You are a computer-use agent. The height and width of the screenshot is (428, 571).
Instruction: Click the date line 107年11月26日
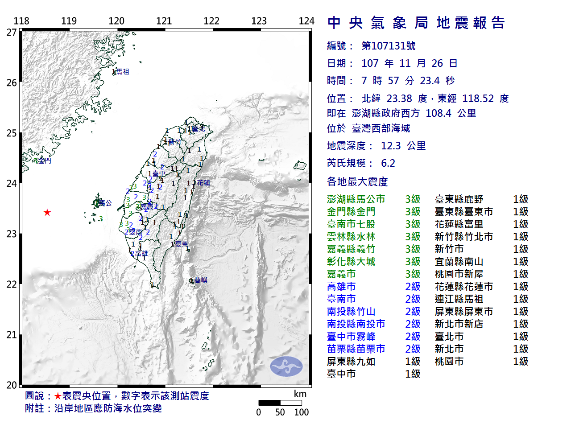[x=392, y=63]
